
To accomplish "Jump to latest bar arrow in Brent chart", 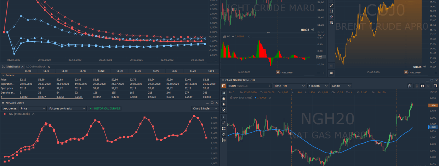I will click(x=424, y=67).
